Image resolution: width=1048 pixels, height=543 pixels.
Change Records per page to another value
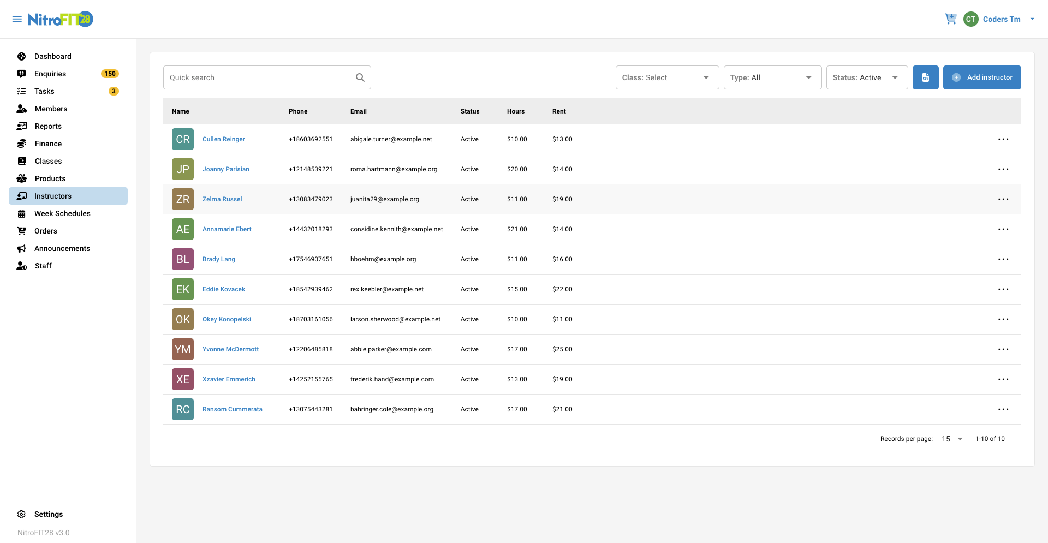[950, 439]
